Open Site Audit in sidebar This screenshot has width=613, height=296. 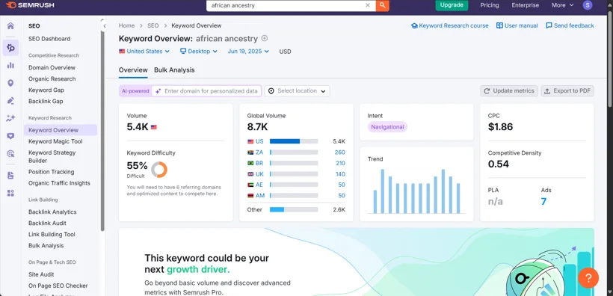[41, 274]
